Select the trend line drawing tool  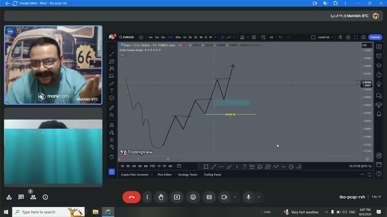tap(112, 54)
